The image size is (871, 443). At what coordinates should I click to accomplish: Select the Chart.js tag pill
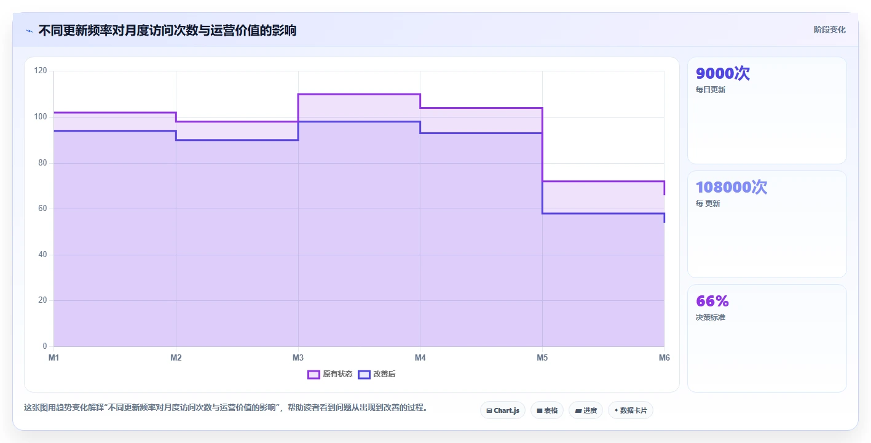tap(503, 410)
